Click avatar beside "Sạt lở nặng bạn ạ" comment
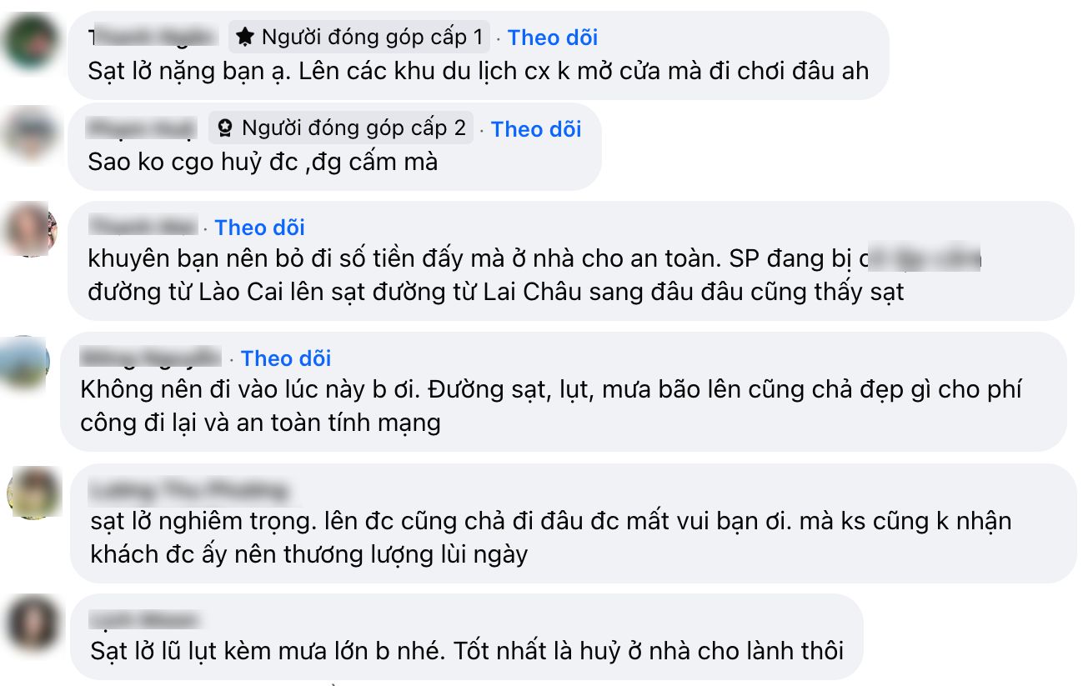The width and height of the screenshot is (1088, 686). coord(33,41)
